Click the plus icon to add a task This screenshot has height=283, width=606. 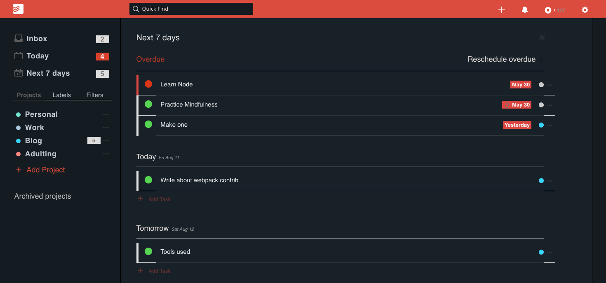(x=501, y=9)
